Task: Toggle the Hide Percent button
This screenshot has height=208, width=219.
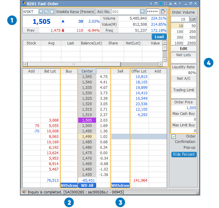Action: click(184, 154)
